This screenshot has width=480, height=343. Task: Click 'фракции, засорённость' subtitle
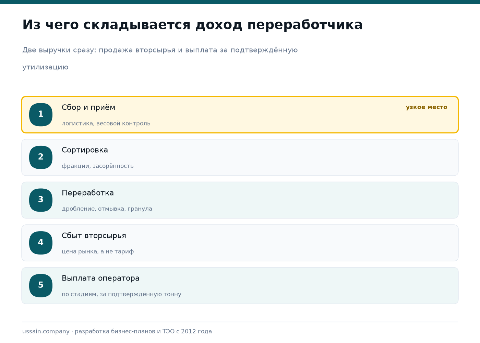point(98,166)
